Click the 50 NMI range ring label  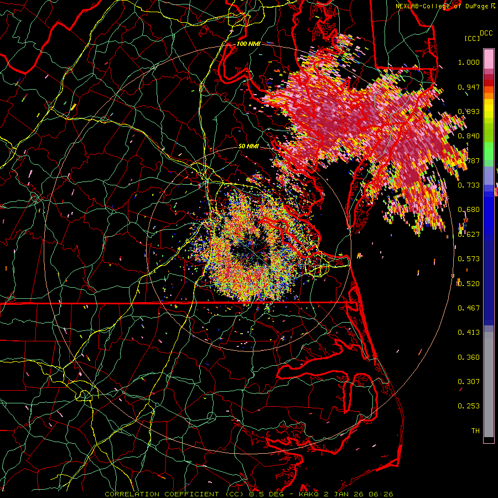(x=248, y=146)
